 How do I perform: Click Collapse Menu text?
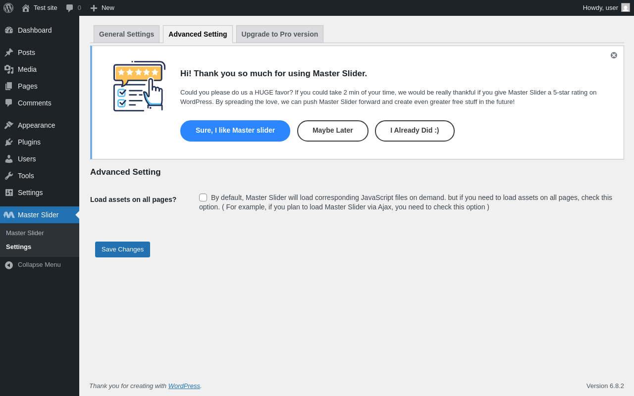(39, 265)
